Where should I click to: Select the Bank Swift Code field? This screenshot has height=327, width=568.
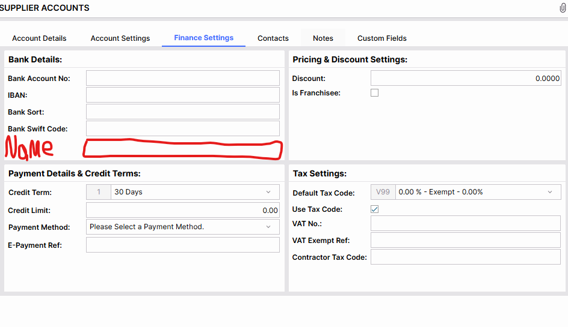coord(182,128)
